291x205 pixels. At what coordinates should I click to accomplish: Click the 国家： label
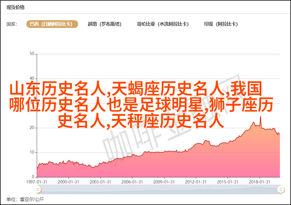(12, 24)
